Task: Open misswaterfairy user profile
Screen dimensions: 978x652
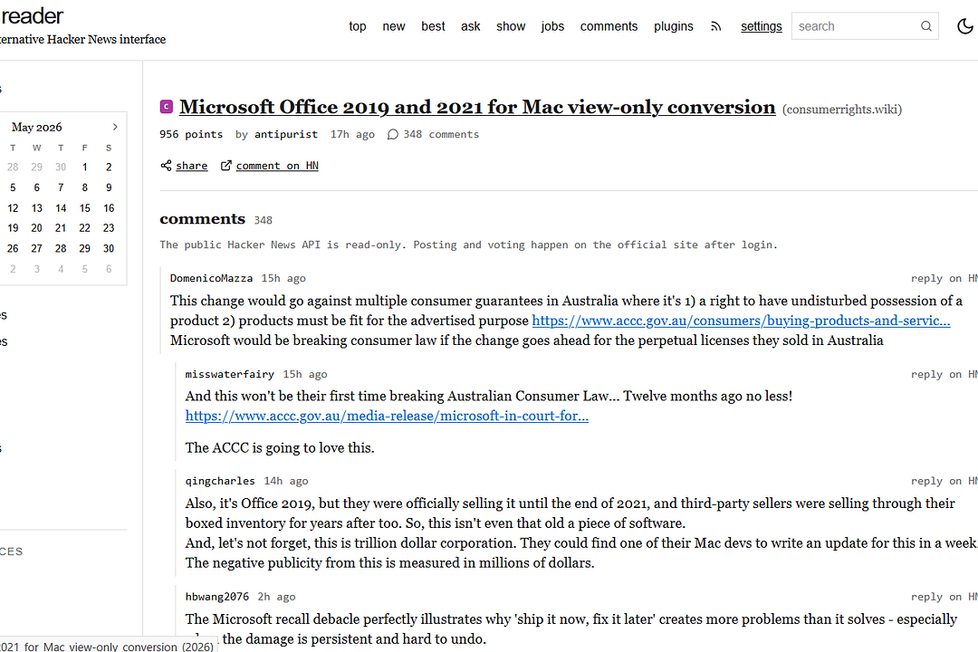Action: [229, 374]
